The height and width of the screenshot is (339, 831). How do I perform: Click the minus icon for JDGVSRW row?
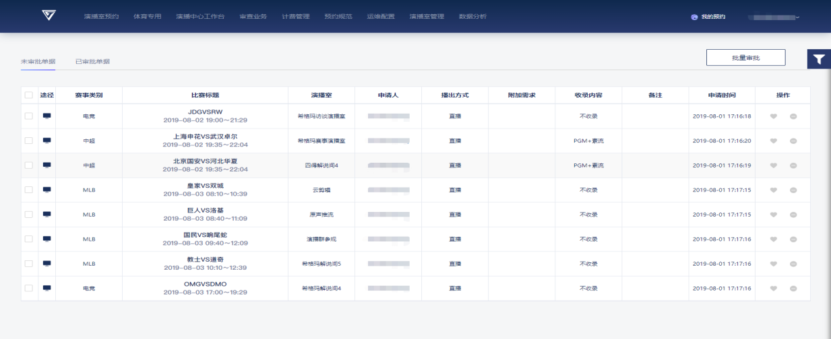pyautogui.click(x=793, y=116)
